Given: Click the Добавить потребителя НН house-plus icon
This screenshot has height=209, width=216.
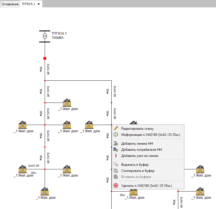Looking at the screenshot, I should (x=116, y=149).
